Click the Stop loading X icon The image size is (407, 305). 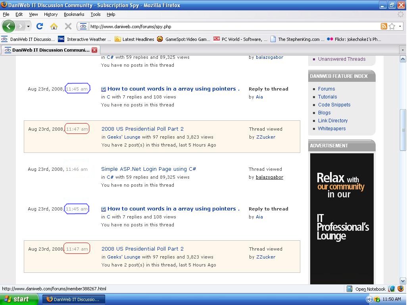pos(68,26)
